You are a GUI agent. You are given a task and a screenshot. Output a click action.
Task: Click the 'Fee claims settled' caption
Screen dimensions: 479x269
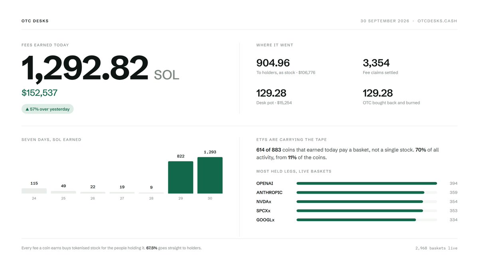(x=380, y=73)
